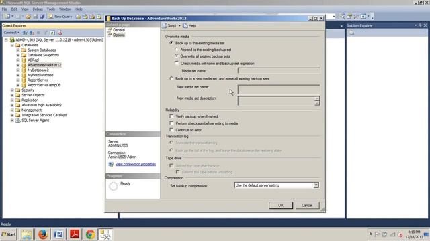Click the Database Engine Query icon

coord(79,17)
